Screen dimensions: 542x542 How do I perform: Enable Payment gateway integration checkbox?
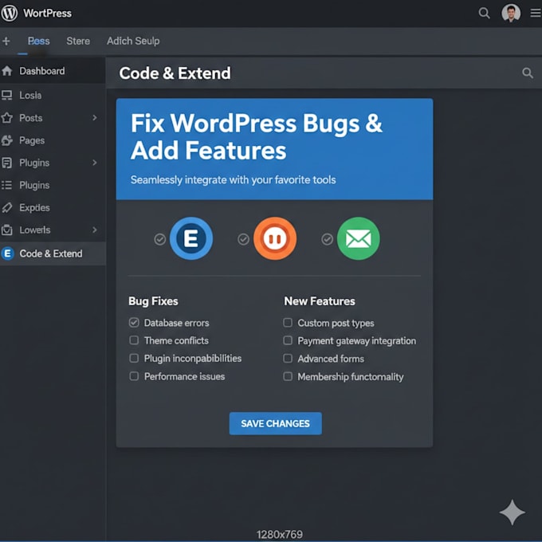(288, 340)
